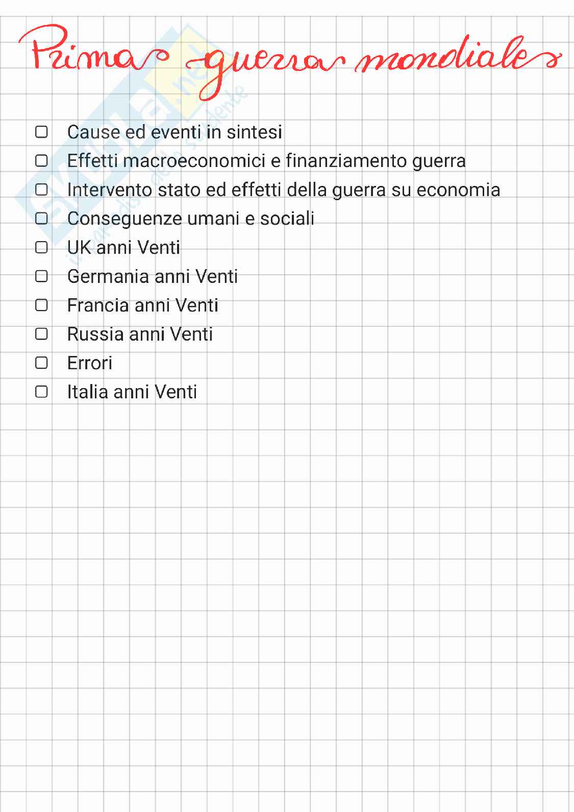Tick the 'Effetti macroeconomici e finanziamento guerra' checkbox
The width and height of the screenshot is (574, 812).
41,161
